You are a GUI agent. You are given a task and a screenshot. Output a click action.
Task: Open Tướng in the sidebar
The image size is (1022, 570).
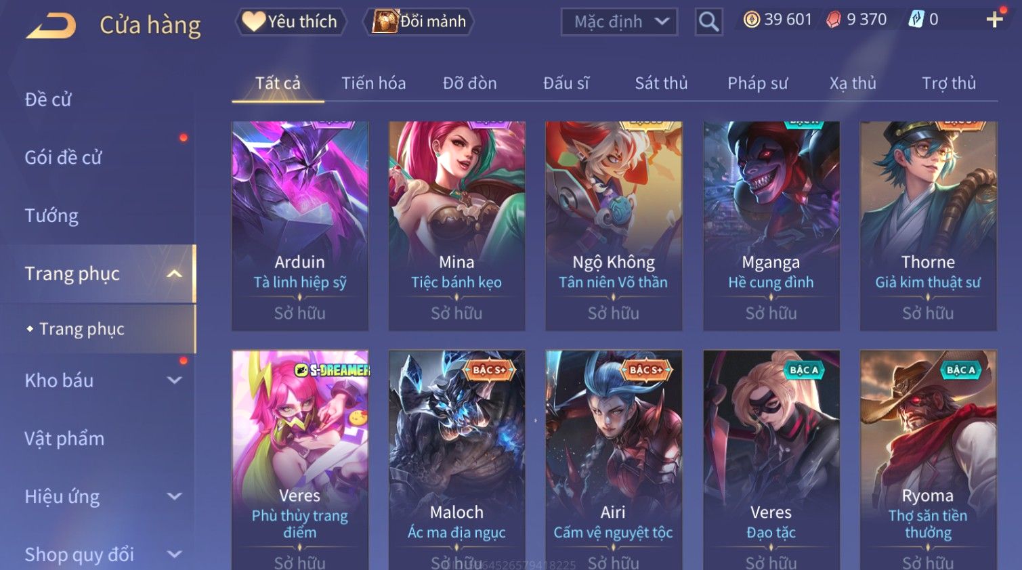point(51,216)
